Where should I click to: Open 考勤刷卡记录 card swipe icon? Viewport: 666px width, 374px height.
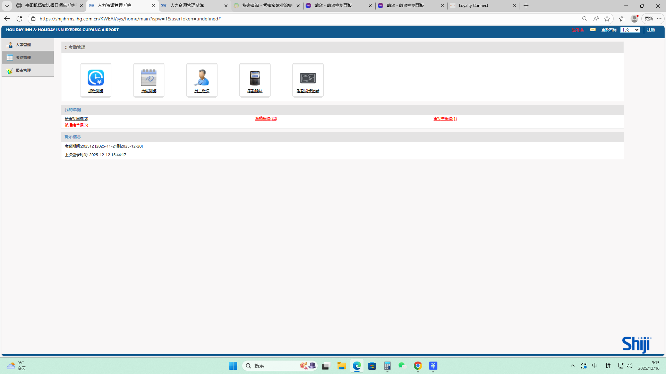pos(308,79)
